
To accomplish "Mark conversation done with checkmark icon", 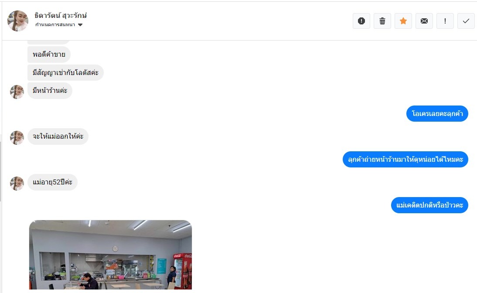I will click(466, 21).
